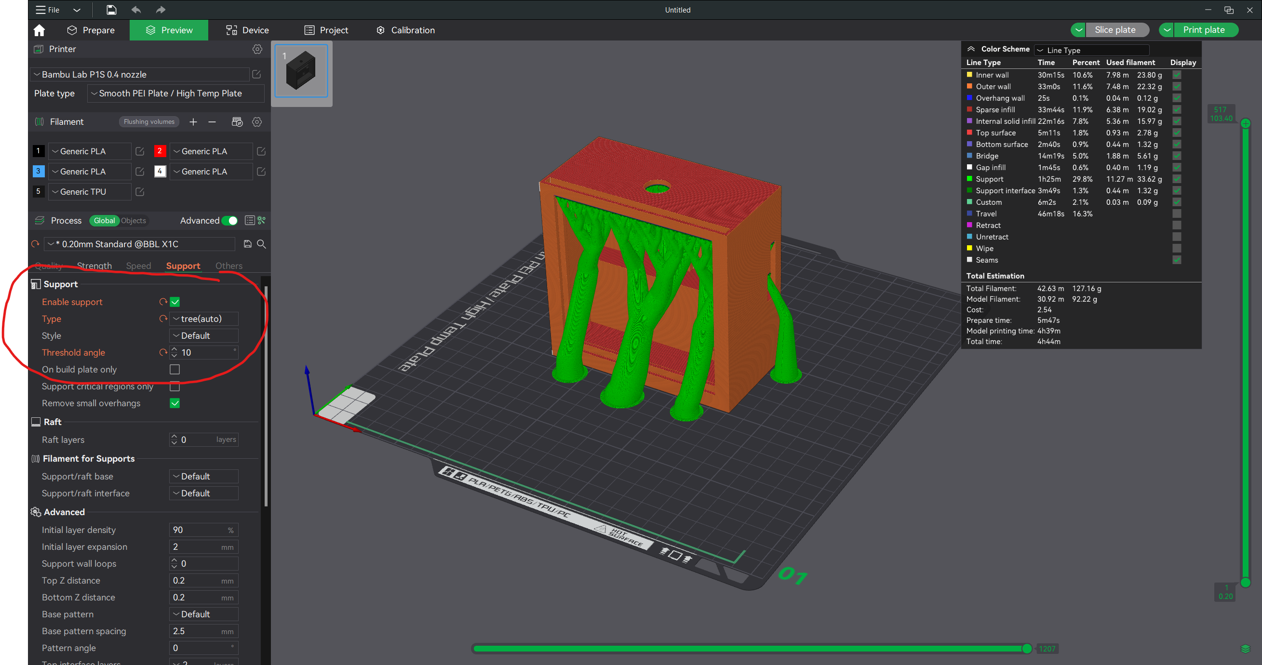Open the Support/raft base filament dropdown
1262x665 pixels.
(x=204, y=477)
